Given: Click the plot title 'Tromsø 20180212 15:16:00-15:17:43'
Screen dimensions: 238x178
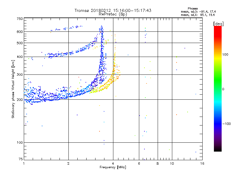Looking at the screenshot, I should tap(113, 10).
